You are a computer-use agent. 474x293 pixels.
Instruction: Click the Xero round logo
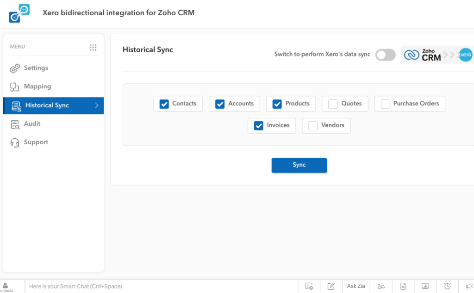(466, 55)
